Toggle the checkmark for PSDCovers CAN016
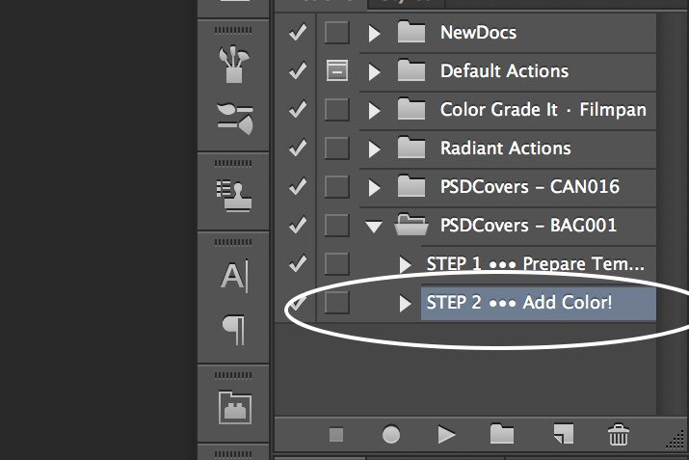Screen dimensions: 689x460 tap(298, 186)
